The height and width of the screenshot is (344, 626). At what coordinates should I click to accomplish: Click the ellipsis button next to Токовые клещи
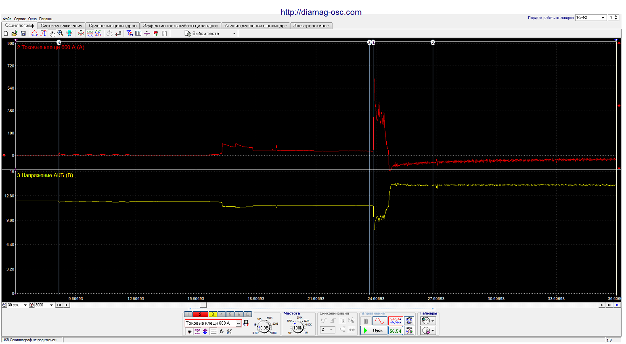(x=238, y=323)
